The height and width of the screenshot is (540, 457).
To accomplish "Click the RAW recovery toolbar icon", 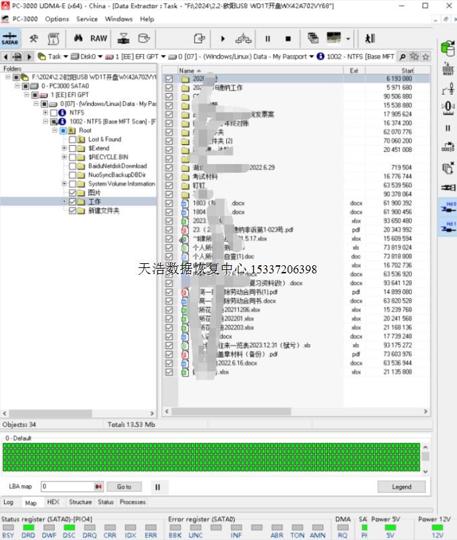I will coord(99,38).
